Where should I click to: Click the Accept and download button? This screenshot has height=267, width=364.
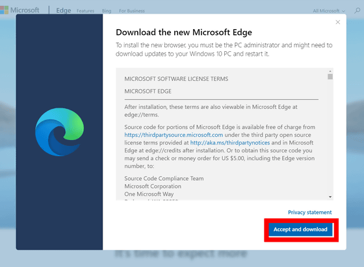[x=300, y=229]
